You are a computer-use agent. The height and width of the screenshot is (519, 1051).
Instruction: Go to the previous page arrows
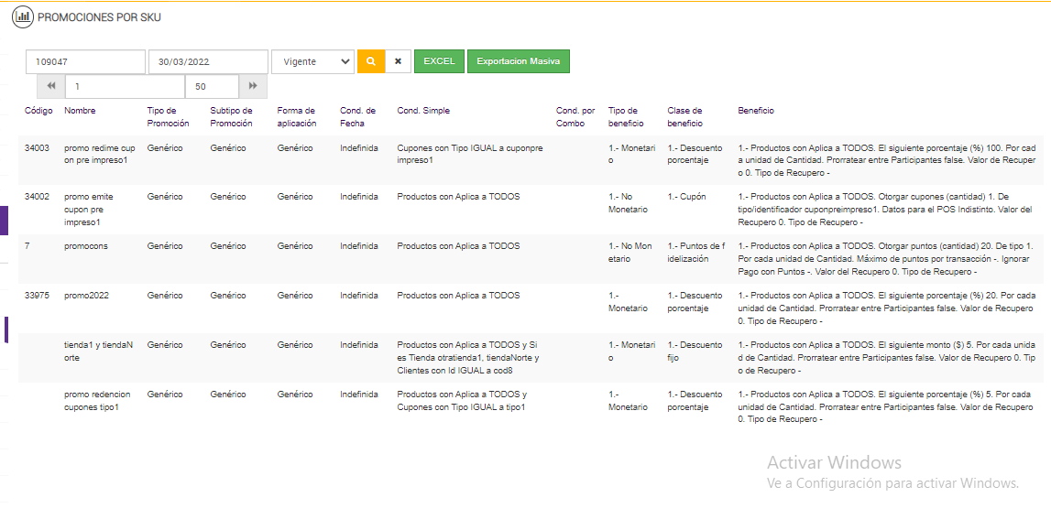(x=51, y=86)
